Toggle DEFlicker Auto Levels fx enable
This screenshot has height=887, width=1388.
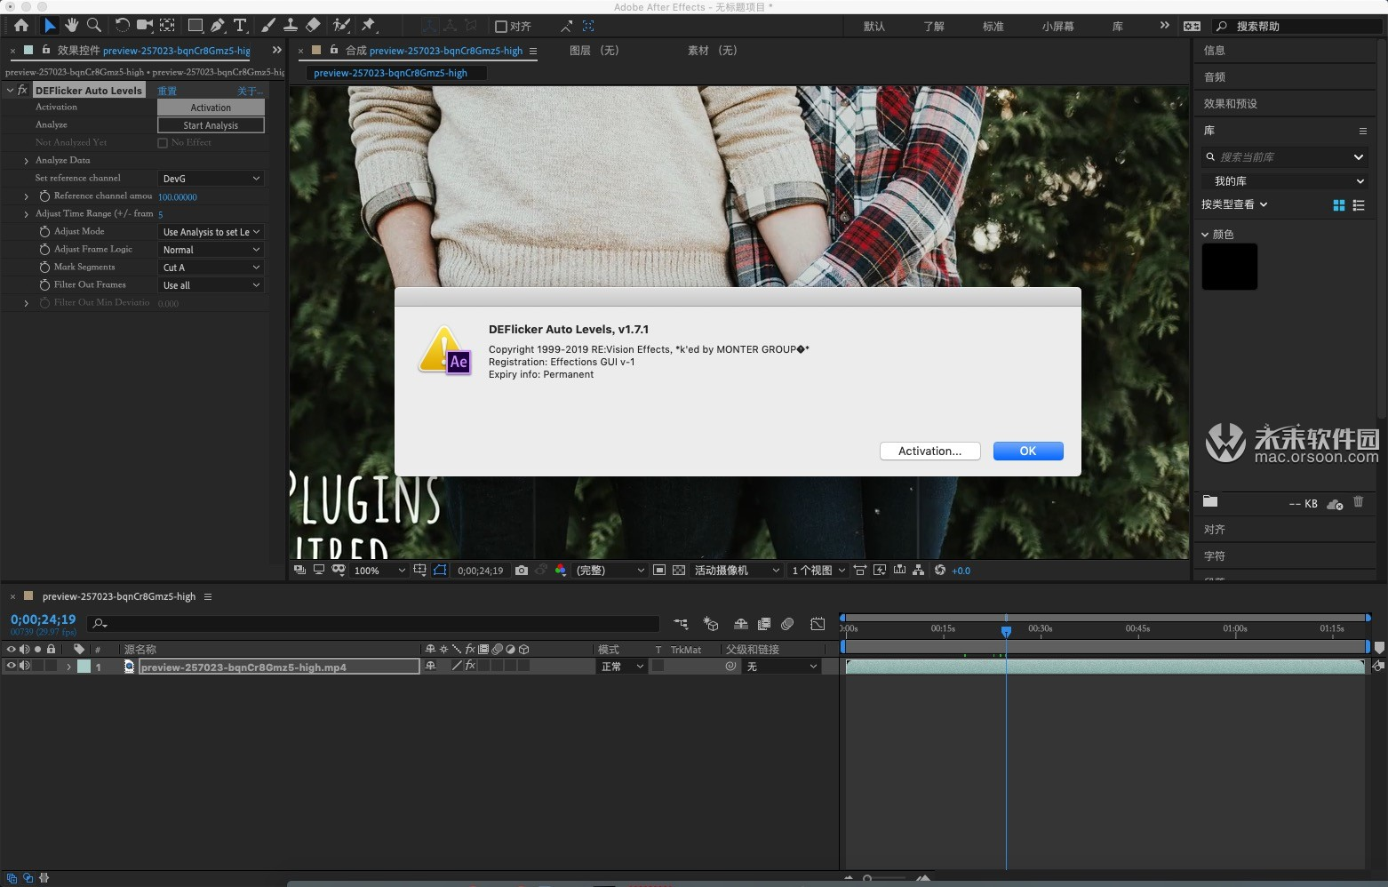(x=23, y=91)
